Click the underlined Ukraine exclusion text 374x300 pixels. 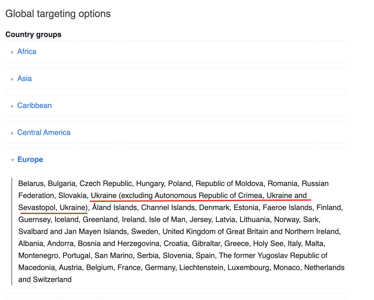tap(199, 195)
